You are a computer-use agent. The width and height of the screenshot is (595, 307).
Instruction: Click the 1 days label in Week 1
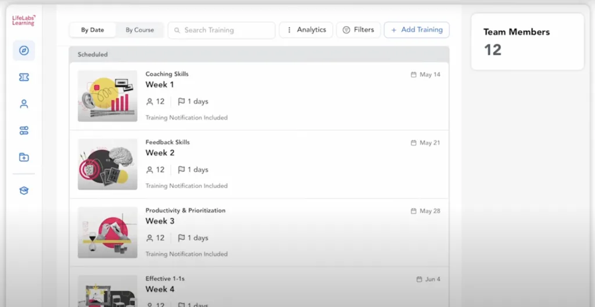(198, 102)
